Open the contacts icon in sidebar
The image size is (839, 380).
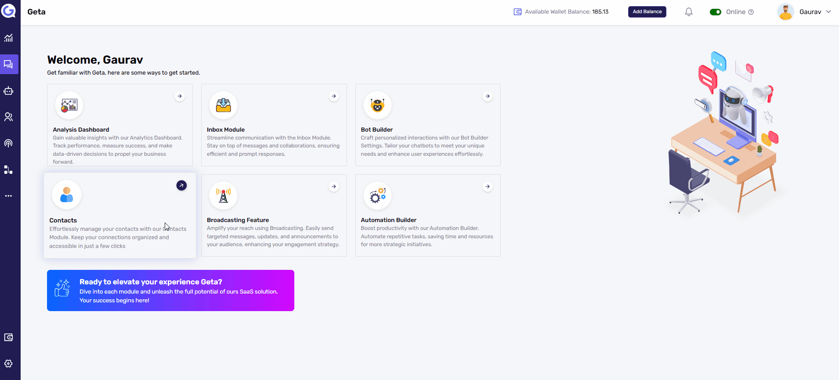pyautogui.click(x=8, y=117)
